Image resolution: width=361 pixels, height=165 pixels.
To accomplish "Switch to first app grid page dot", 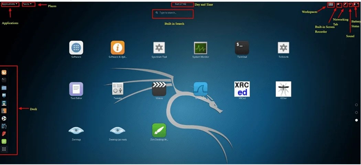I will (357, 105).
